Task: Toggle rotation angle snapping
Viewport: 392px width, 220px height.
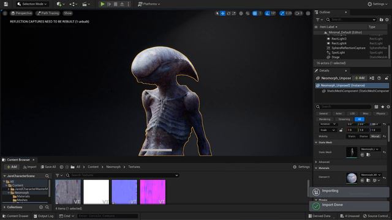Action: tap(267, 13)
